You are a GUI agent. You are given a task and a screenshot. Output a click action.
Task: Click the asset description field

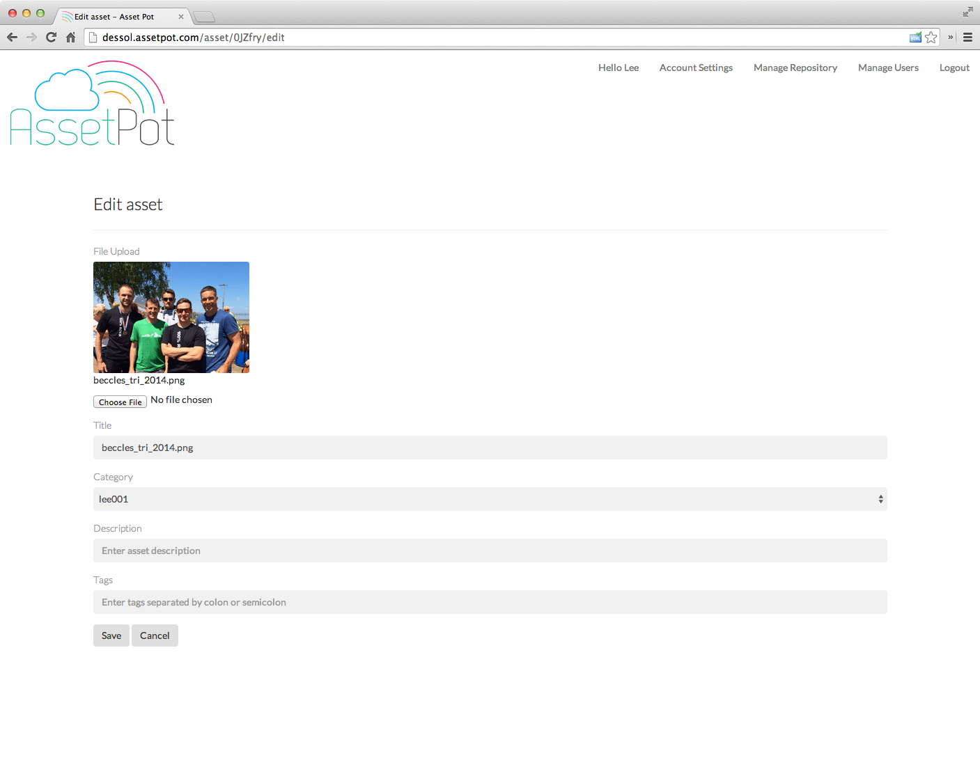490,551
